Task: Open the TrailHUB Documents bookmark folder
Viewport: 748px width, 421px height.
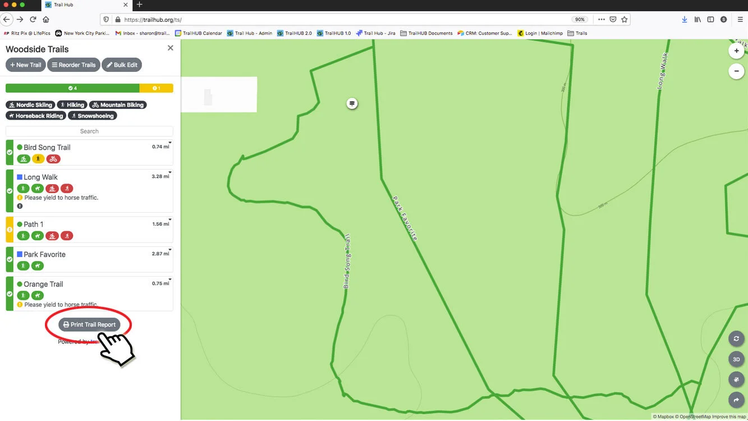Action: (426, 33)
